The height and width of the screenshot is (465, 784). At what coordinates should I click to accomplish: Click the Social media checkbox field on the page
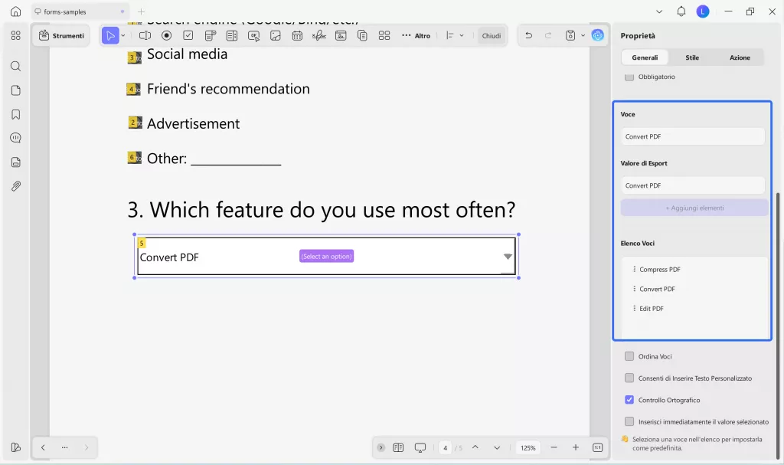click(x=134, y=57)
